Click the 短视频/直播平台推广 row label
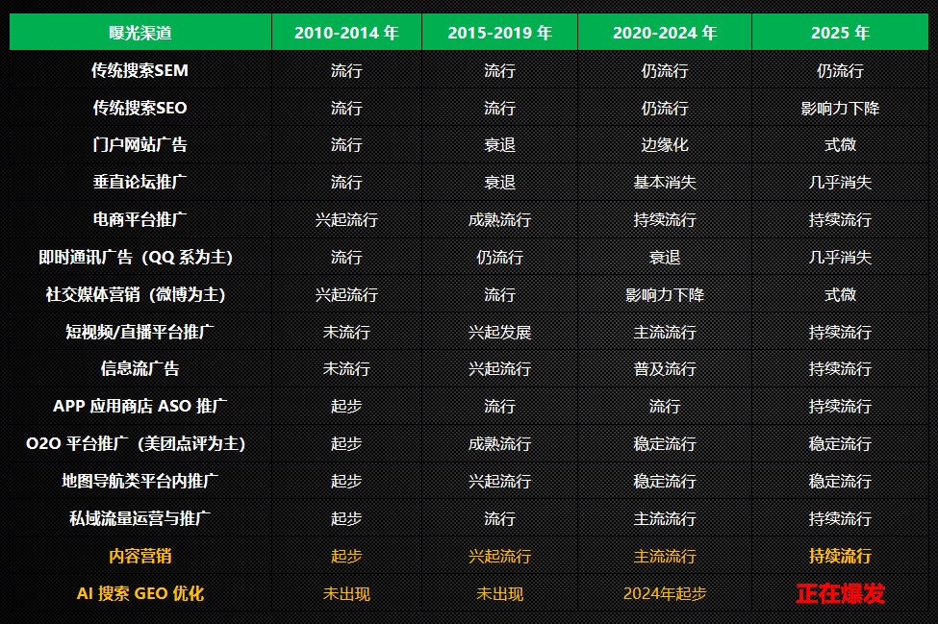The image size is (938, 624). coord(139,332)
